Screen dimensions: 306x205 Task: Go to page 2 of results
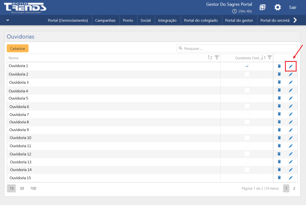pos(294,188)
